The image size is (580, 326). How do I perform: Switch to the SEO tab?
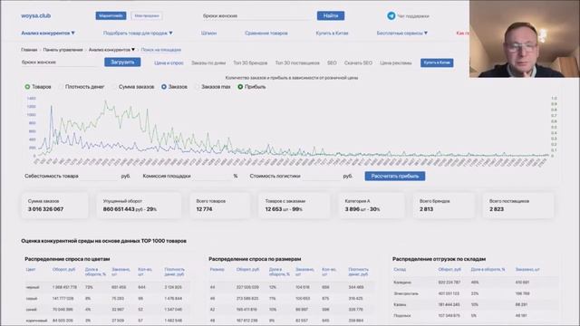pos(332,62)
